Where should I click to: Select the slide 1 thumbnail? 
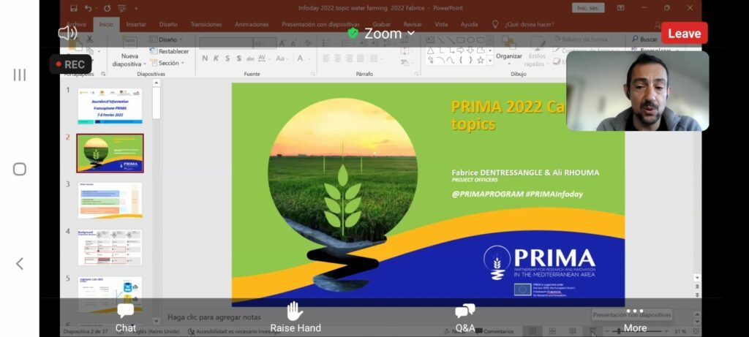click(110, 105)
